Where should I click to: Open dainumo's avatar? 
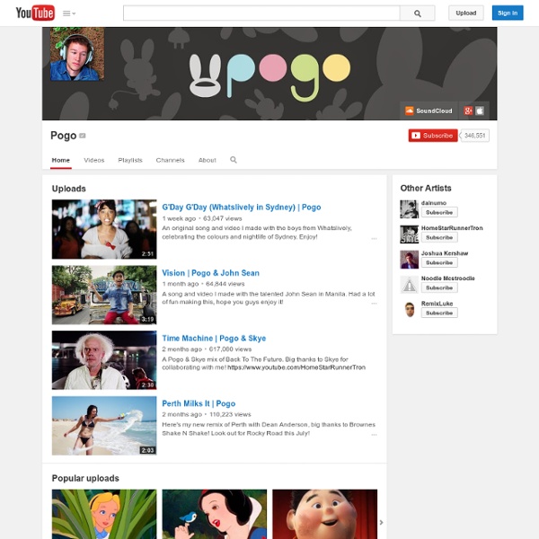click(409, 209)
